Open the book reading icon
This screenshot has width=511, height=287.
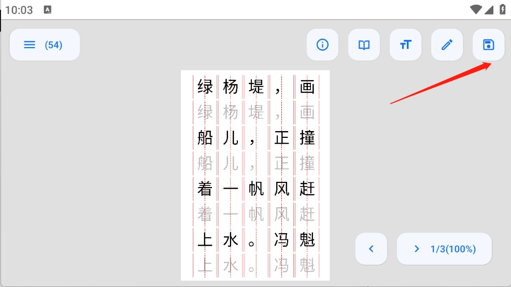[x=364, y=45]
